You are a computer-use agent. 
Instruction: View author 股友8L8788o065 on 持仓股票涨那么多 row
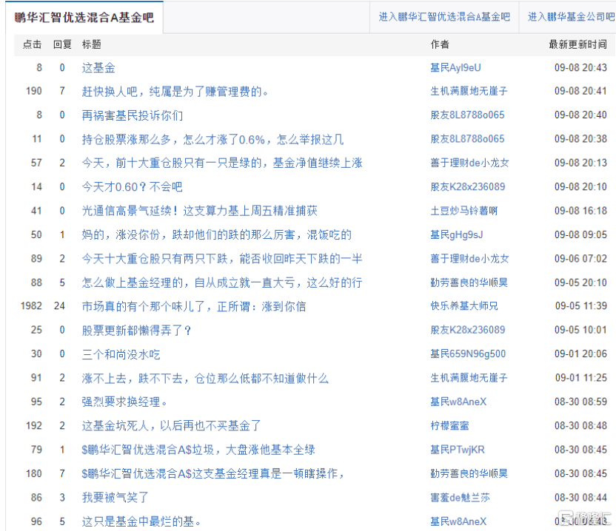(x=467, y=139)
